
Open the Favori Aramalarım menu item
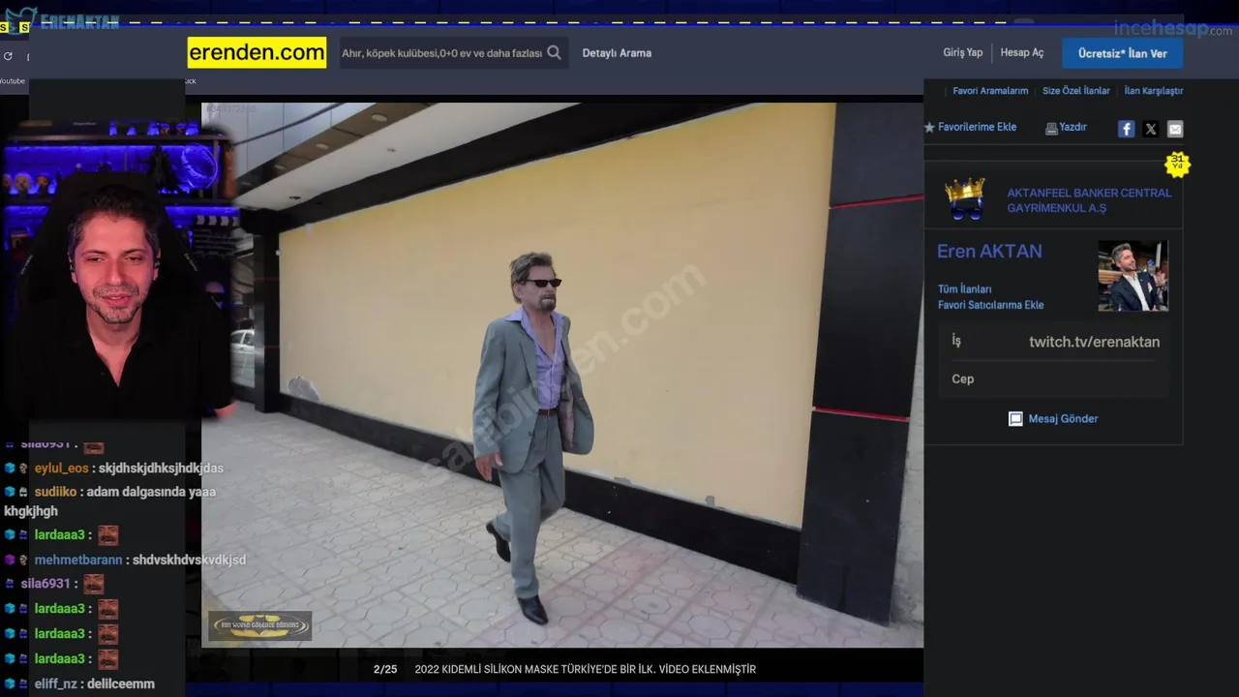990,91
